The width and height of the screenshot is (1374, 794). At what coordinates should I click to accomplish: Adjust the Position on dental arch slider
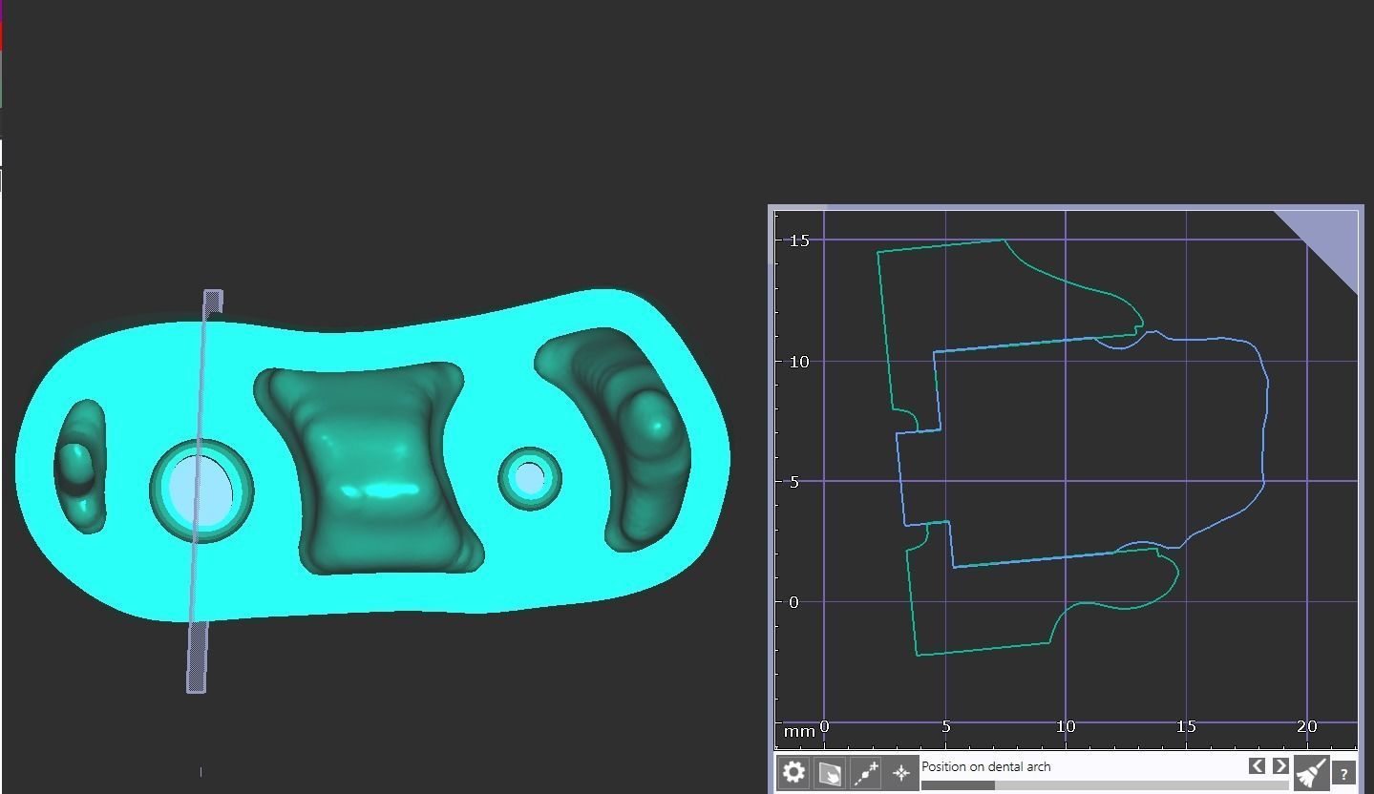click(x=1105, y=785)
